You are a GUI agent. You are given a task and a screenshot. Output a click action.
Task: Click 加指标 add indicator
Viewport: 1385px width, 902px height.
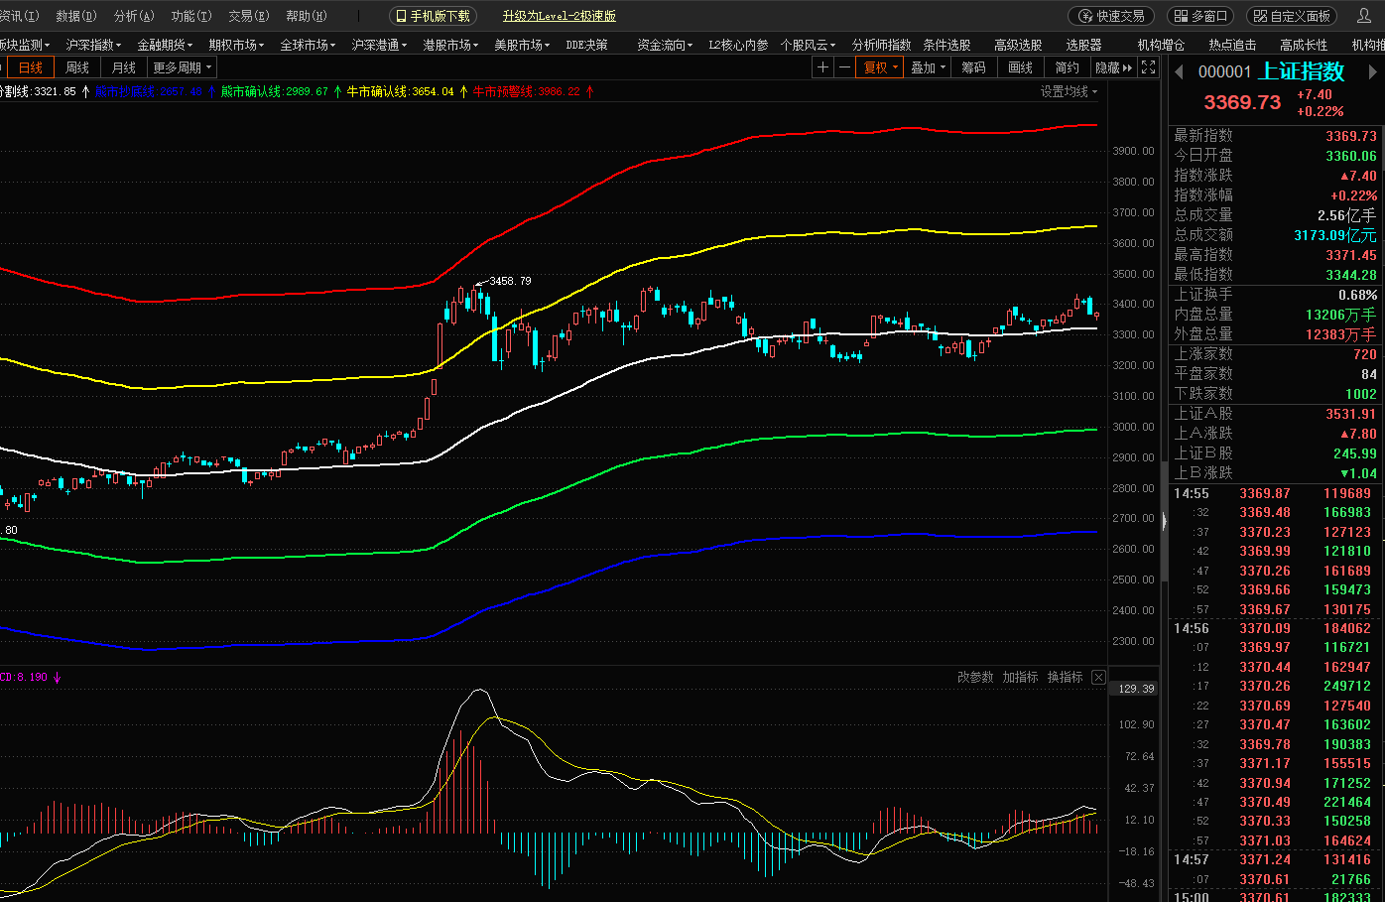pyautogui.click(x=1020, y=677)
